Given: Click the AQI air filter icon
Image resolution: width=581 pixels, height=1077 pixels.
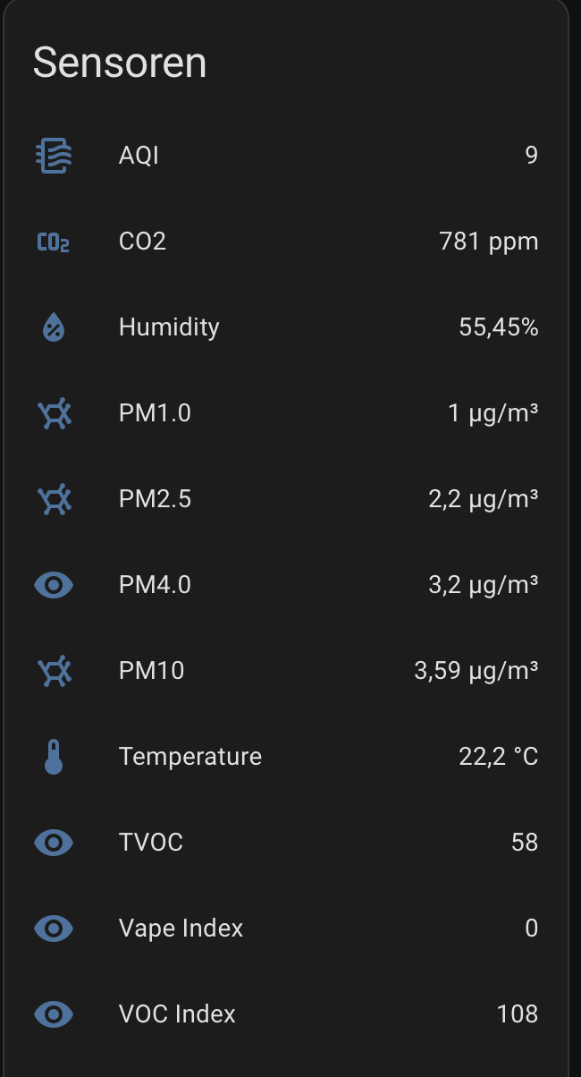Looking at the screenshot, I should (x=54, y=156).
